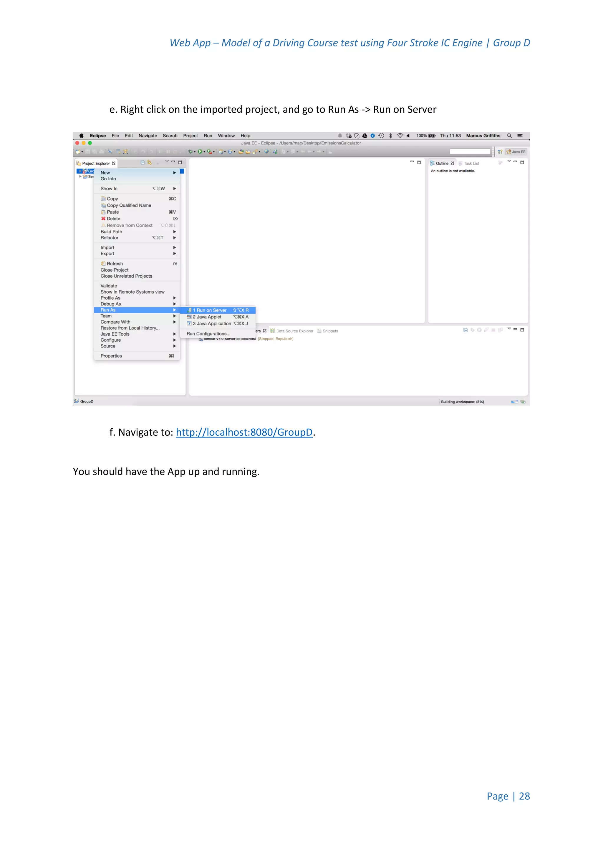Image resolution: width=603 pixels, height=852 pixels.
Task: Open the Configure submenu
Action: tap(137, 340)
